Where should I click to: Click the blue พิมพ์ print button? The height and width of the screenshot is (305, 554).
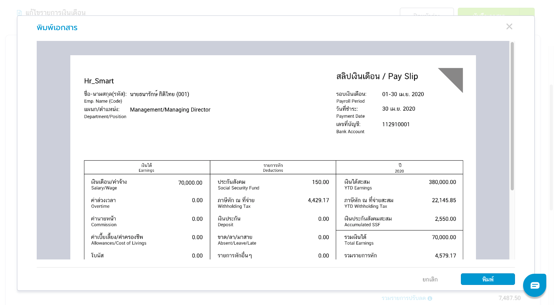488,279
